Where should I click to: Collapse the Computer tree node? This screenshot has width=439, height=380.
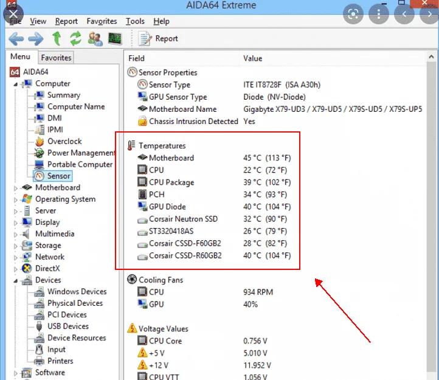click(15, 84)
